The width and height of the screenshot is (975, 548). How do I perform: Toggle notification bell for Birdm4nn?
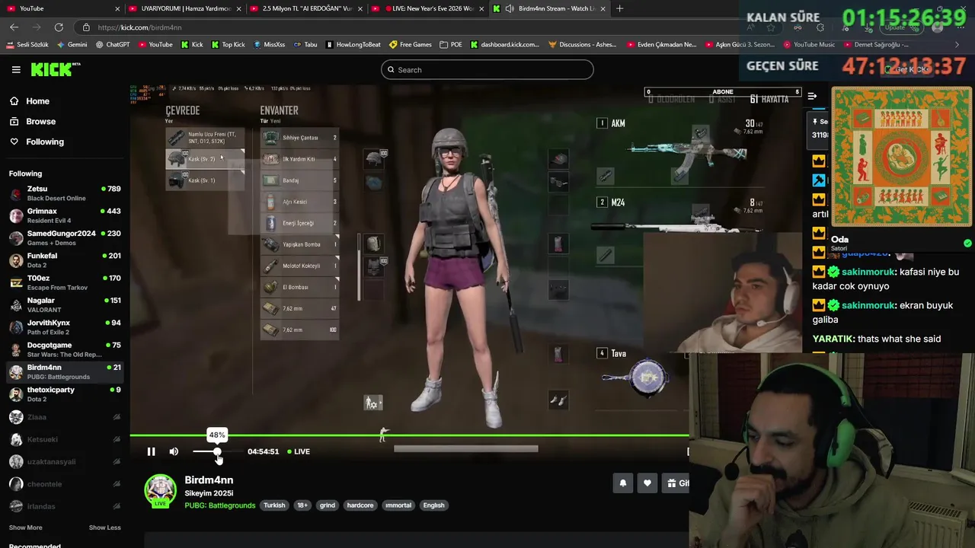tap(623, 483)
